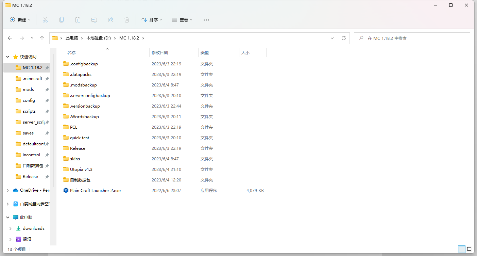
Task: Click the Utopia v1.3 folder icon
Action: pos(66,169)
